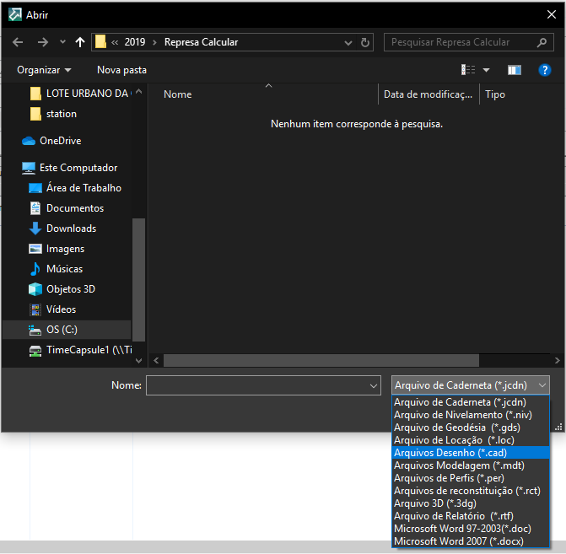This screenshot has width=566, height=554.
Task: Open OneDrive in the sidebar
Action: [60, 141]
